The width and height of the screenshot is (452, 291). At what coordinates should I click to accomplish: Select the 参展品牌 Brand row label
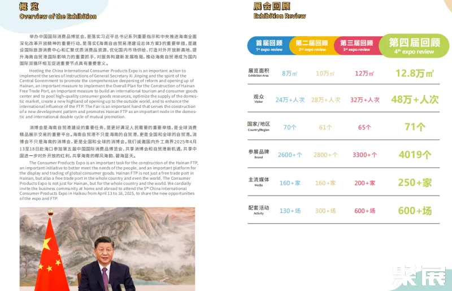259,154
